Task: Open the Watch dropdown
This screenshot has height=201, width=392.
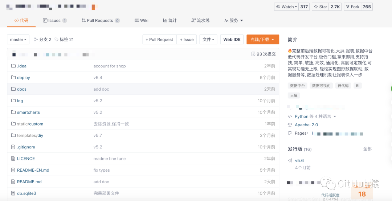Action: [x=286, y=7]
